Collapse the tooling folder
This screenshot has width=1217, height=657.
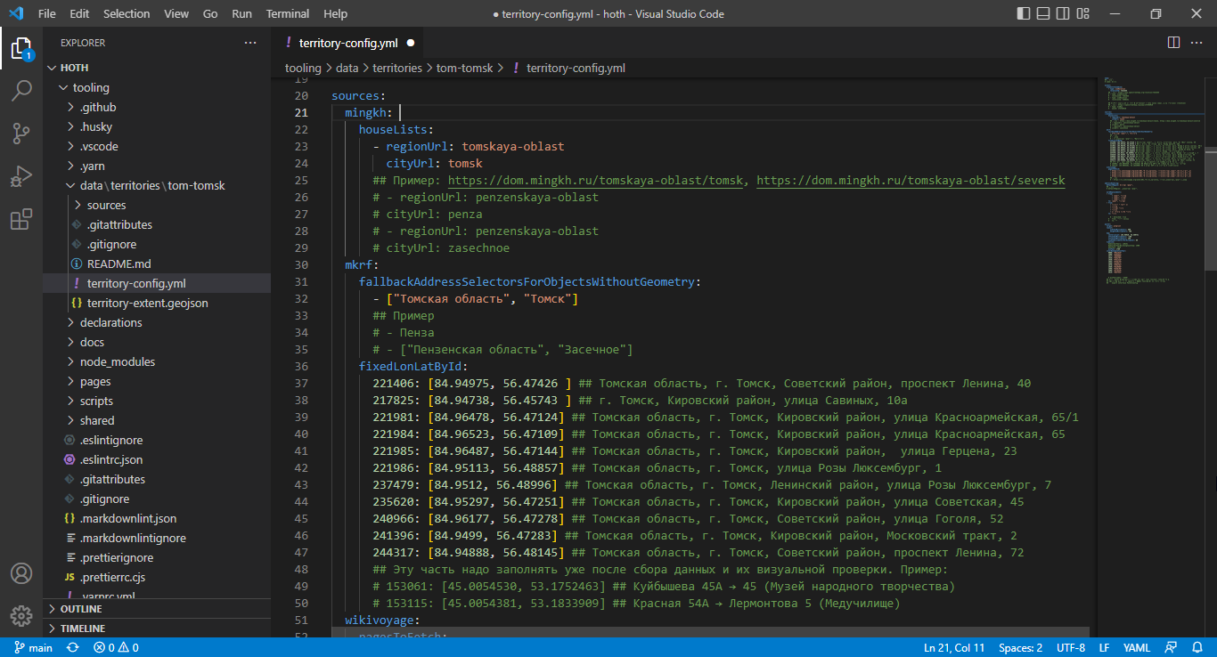pos(157,87)
